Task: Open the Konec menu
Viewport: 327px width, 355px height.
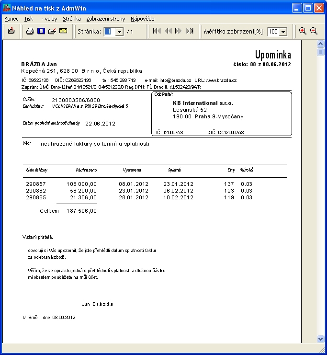Action: pyautogui.click(x=11, y=19)
